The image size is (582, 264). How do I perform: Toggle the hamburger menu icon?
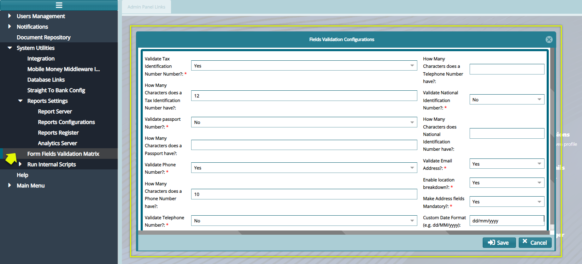pyautogui.click(x=59, y=5)
